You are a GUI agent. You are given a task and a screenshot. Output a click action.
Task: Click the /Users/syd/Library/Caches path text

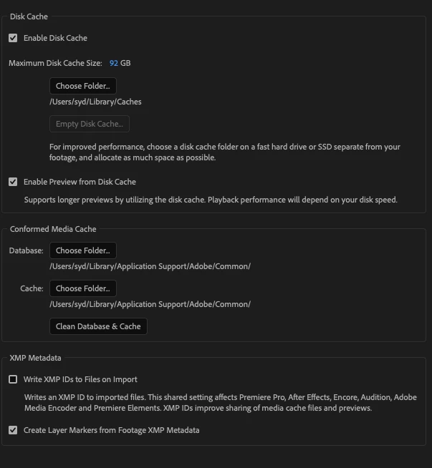95,102
